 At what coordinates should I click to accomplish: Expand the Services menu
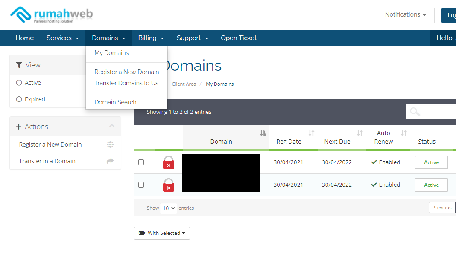(62, 38)
